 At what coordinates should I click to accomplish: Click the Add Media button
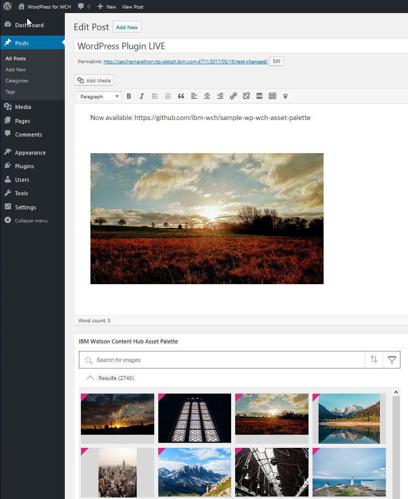[94, 80]
